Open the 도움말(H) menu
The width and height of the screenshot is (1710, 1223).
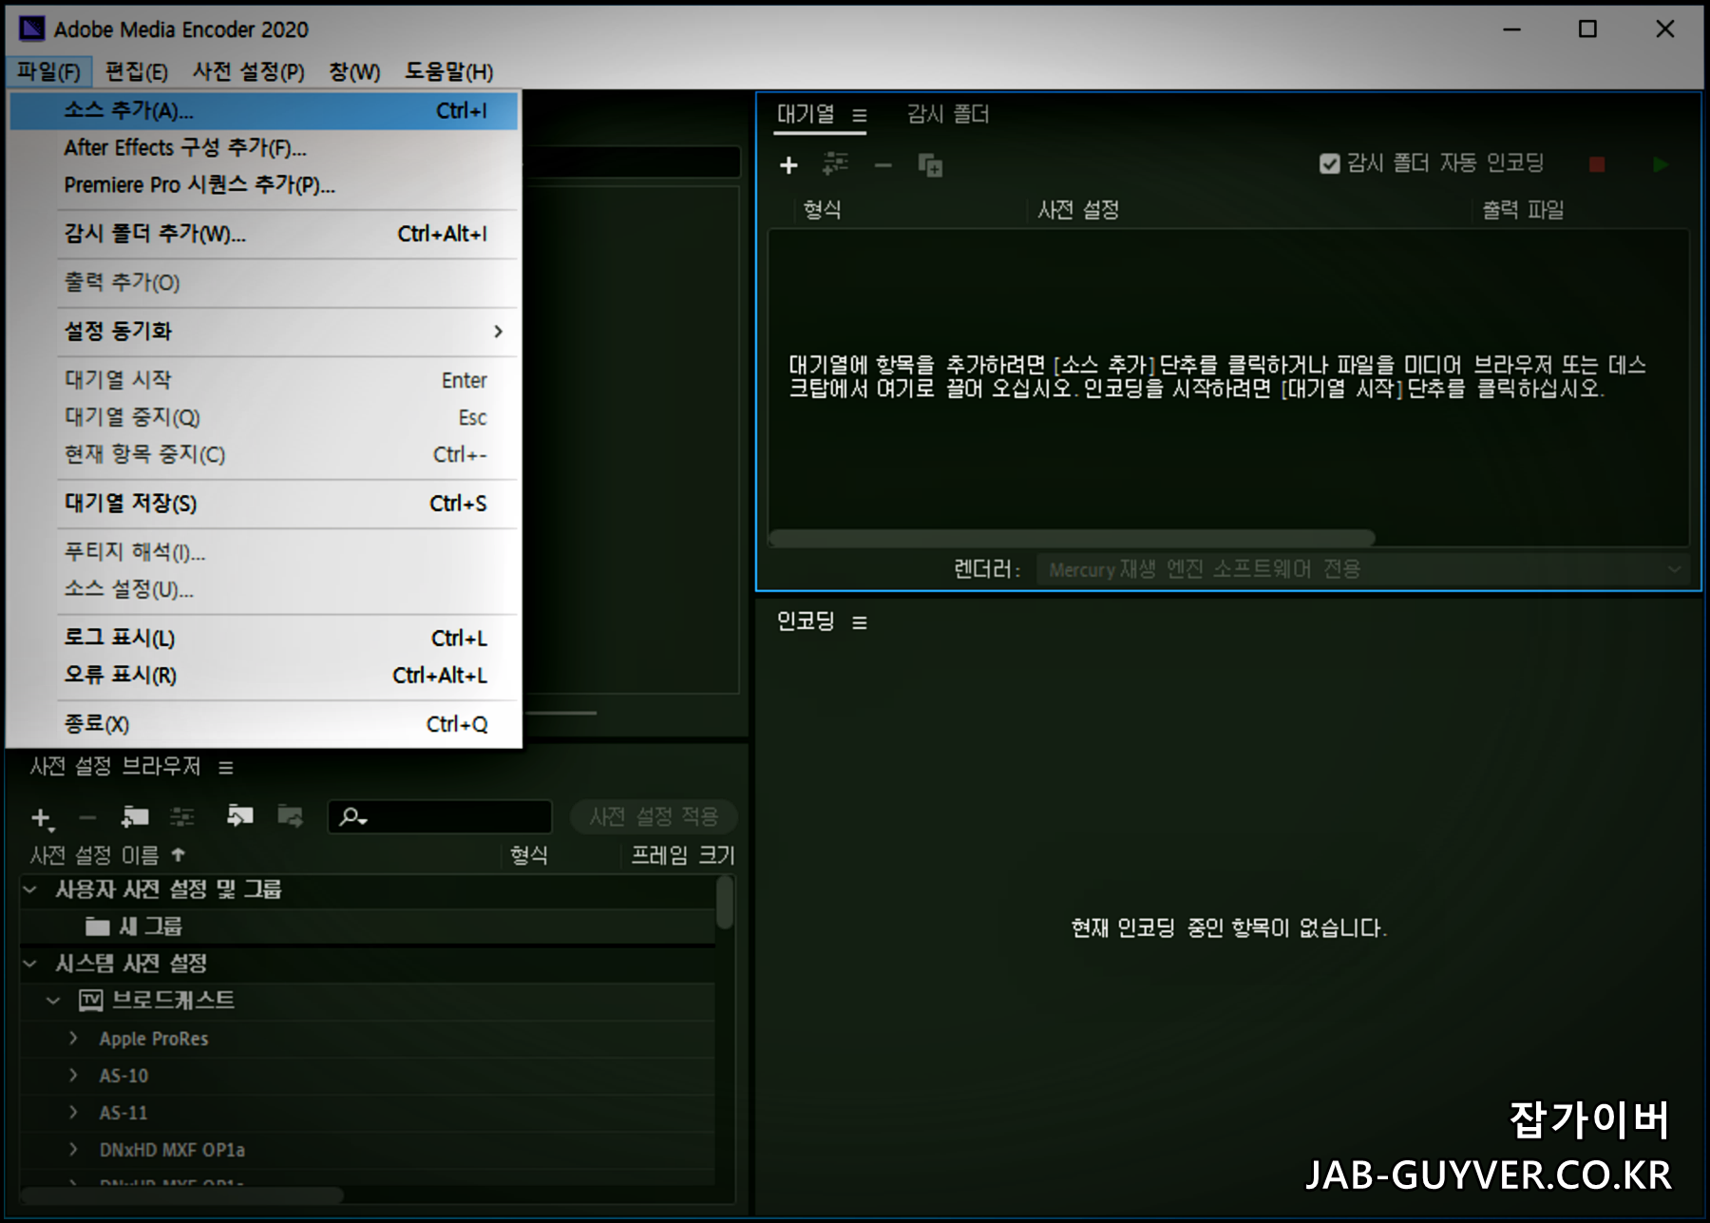(449, 71)
